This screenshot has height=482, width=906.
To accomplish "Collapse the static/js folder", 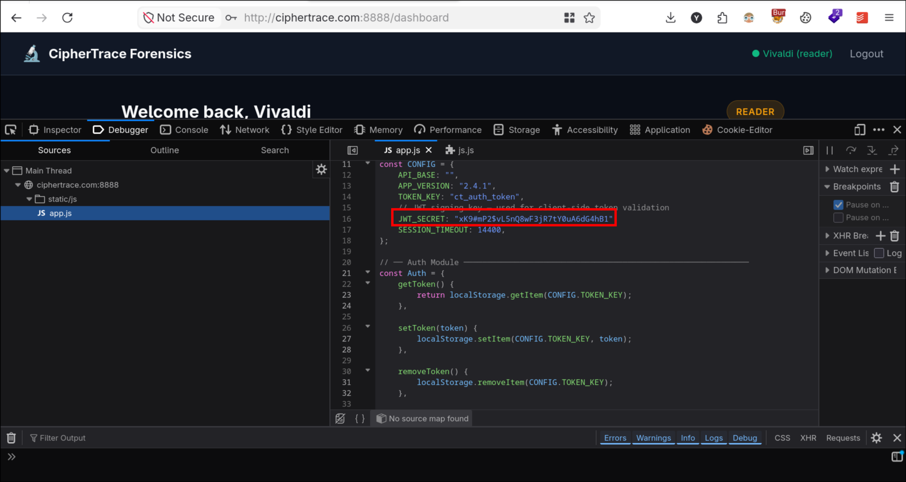I will pyautogui.click(x=29, y=199).
